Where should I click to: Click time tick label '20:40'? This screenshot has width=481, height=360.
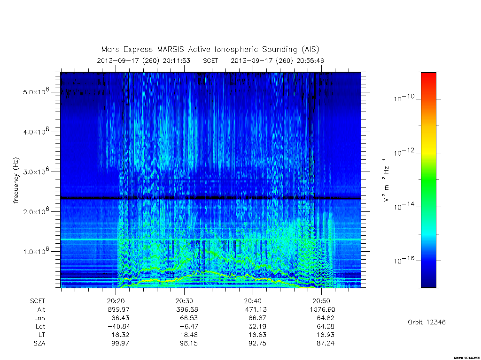point(253,301)
